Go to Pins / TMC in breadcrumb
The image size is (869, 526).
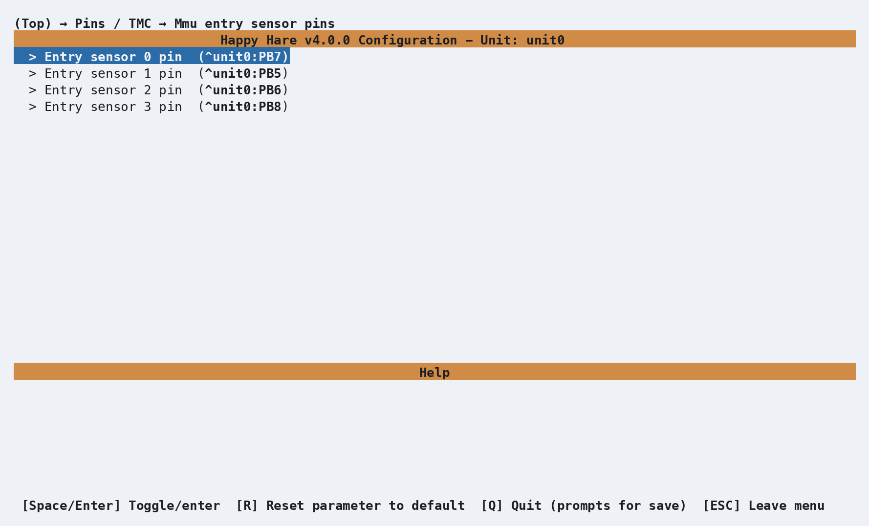tap(113, 23)
